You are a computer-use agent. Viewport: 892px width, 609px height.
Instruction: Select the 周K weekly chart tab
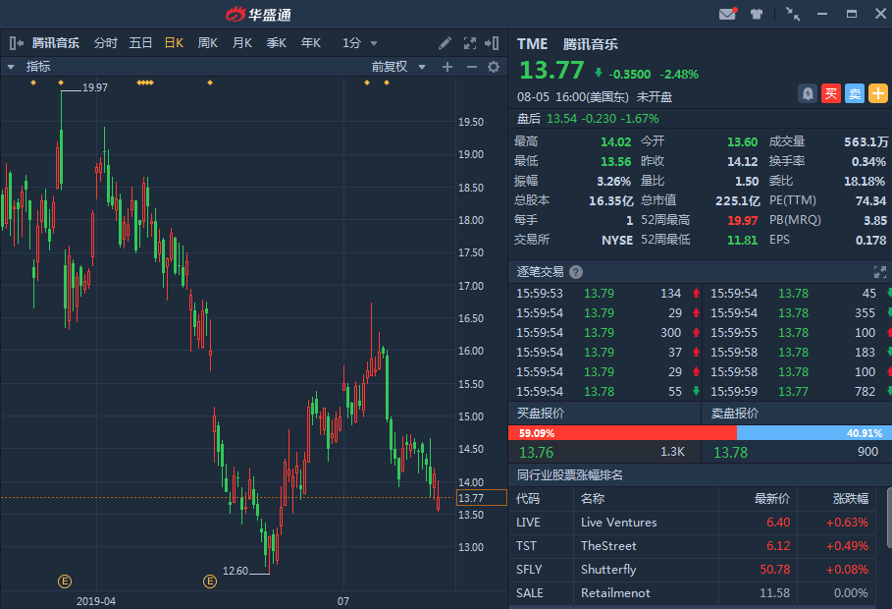(x=208, y=43)
